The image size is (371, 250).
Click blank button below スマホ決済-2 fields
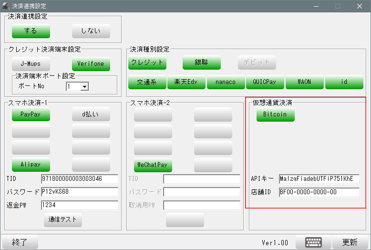pos(185,220)
